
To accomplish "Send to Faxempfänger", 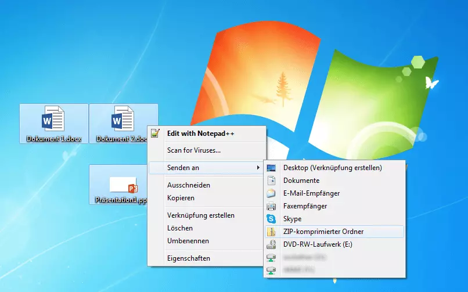I will coord(334,206).
